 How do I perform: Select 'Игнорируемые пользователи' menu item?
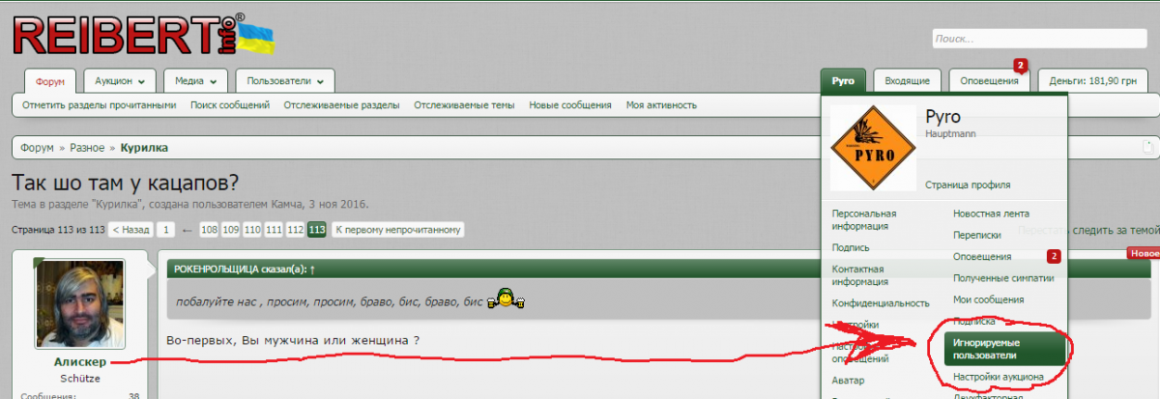click(1005, 349)
